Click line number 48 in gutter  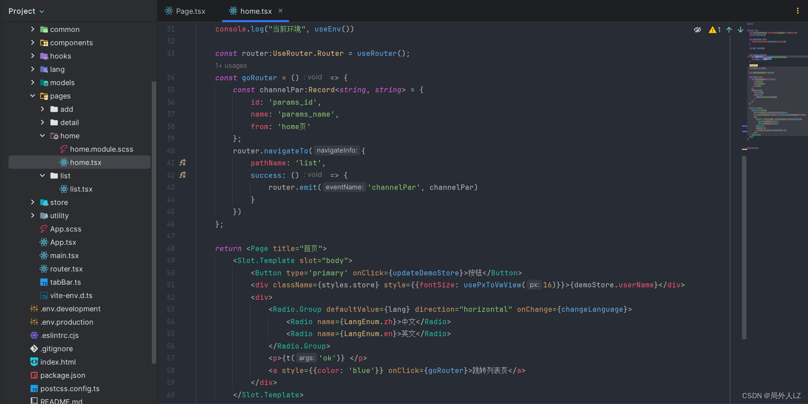(x=171, y=249)
